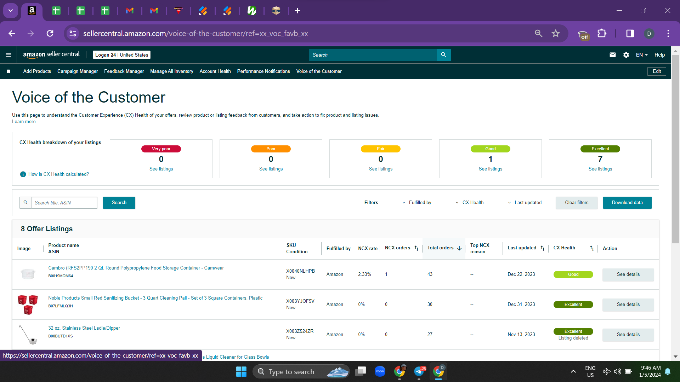Open Account Health menu item
The height and width of the screenshot is (382, 680).
click(x=215, y=71)
